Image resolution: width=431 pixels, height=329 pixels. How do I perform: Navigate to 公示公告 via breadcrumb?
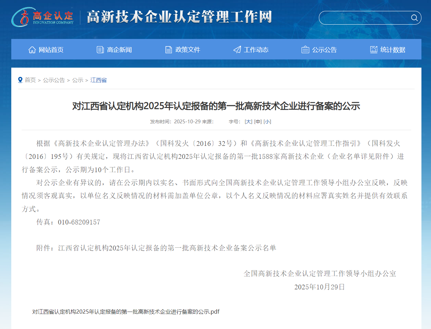pyautogui.click(x=54, y=80)
